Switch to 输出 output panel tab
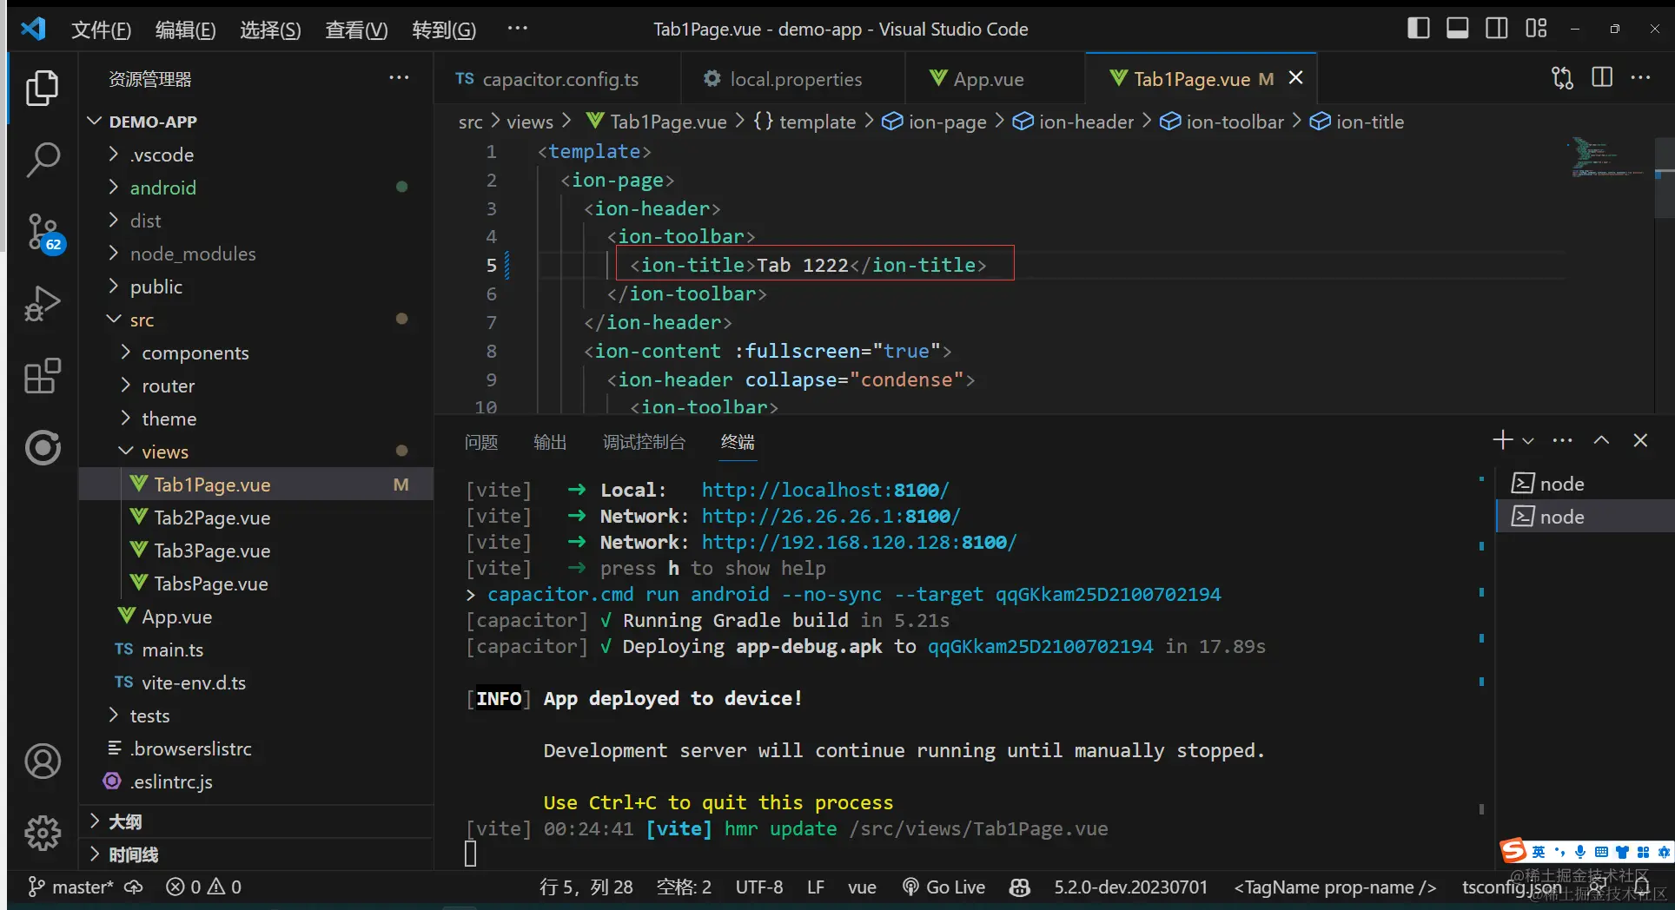The height and width of the screenshot is (910, 1675). click(550, 442)
